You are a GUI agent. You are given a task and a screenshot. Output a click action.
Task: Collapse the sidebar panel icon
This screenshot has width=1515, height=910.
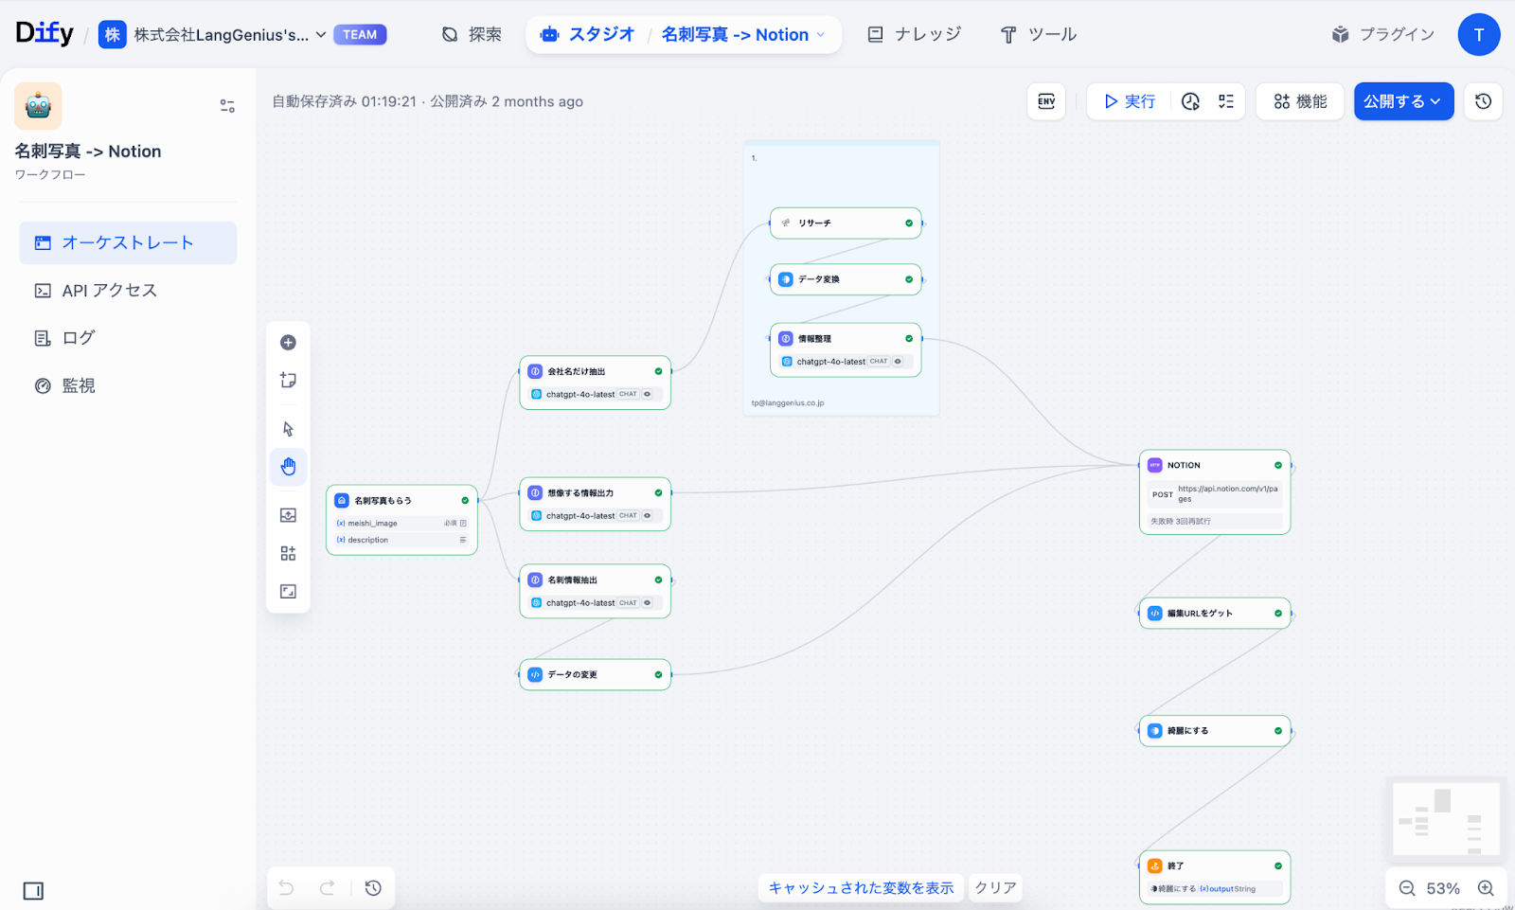click(x=33, y=891)
